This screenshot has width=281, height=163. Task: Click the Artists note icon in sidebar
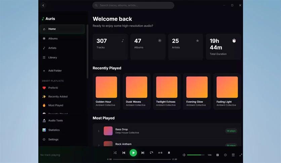44,48
